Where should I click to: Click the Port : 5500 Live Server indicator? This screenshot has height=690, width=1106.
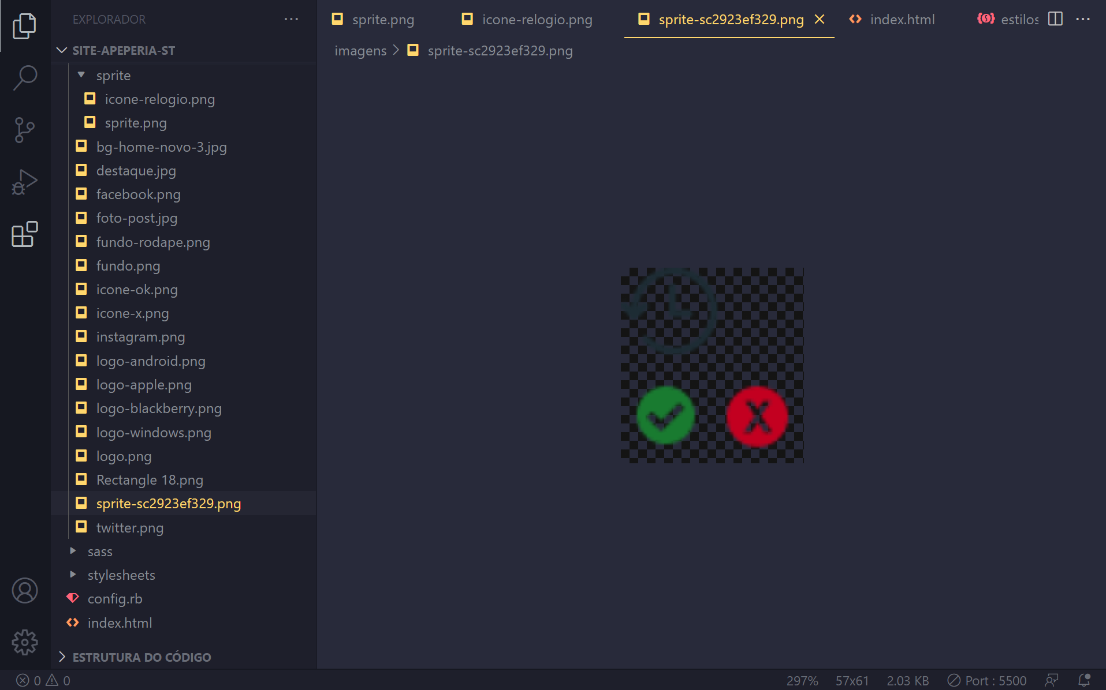pyautogui.click(x=987, y=681)
